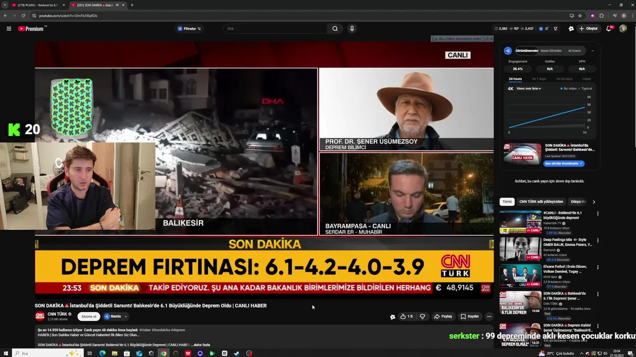Click the #Haber hashtag link

[x=145, y=330]
